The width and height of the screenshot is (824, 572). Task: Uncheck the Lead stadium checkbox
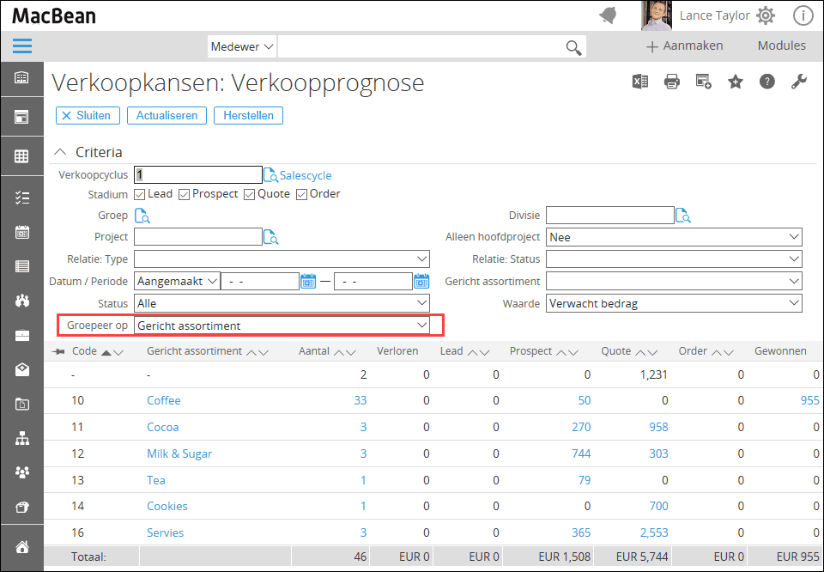coord(140,194)
